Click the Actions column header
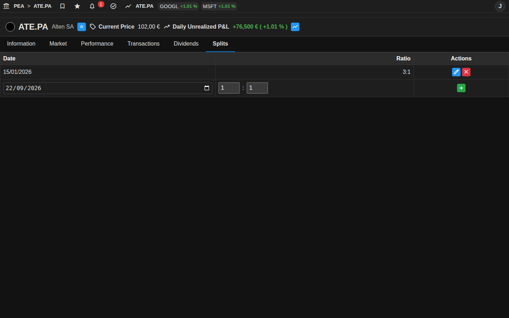The width and height of the screenshot is (509, 318). (461, 59)
